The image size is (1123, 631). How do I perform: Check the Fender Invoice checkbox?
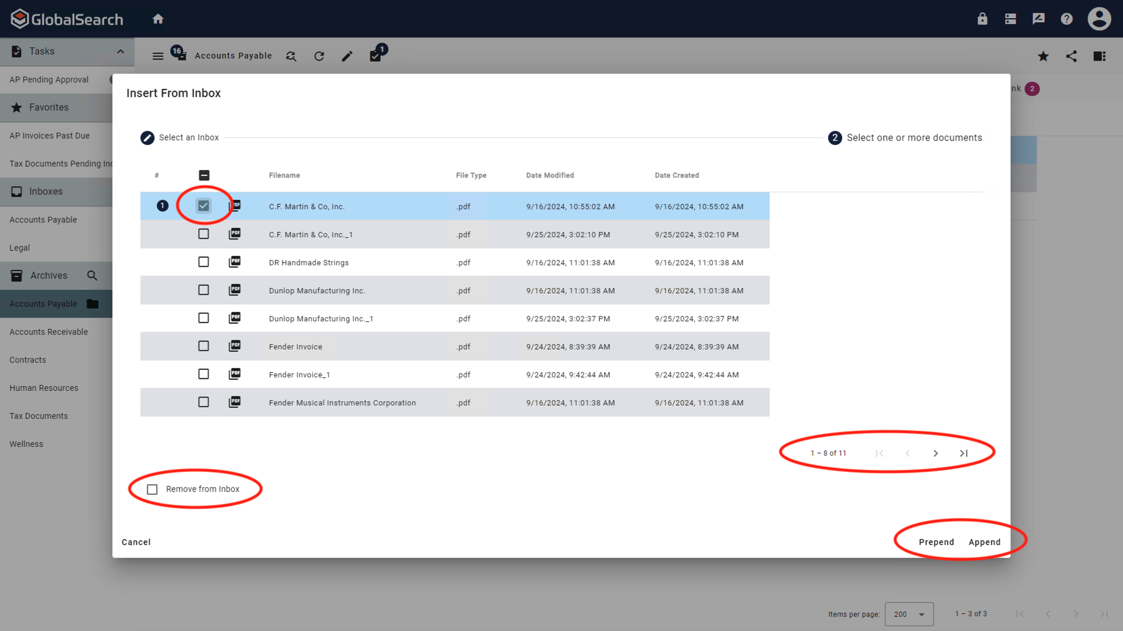(x=204, y=346)
